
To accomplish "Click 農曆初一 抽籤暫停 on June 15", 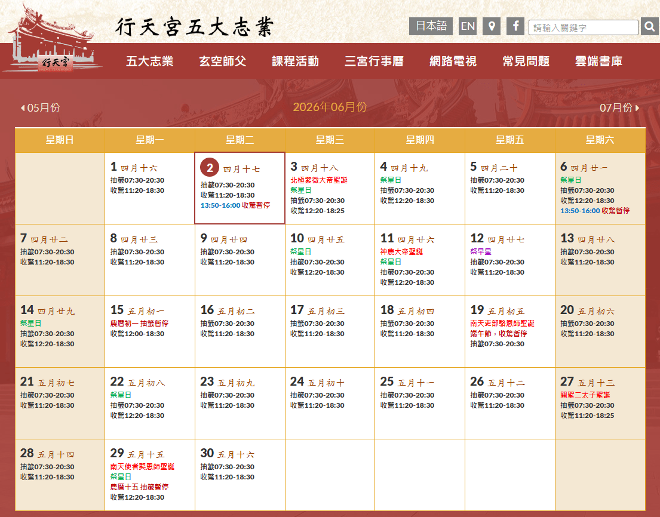I will 139,324.
